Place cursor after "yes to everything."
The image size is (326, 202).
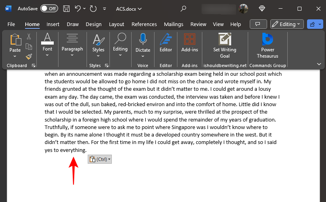[87, 150]
